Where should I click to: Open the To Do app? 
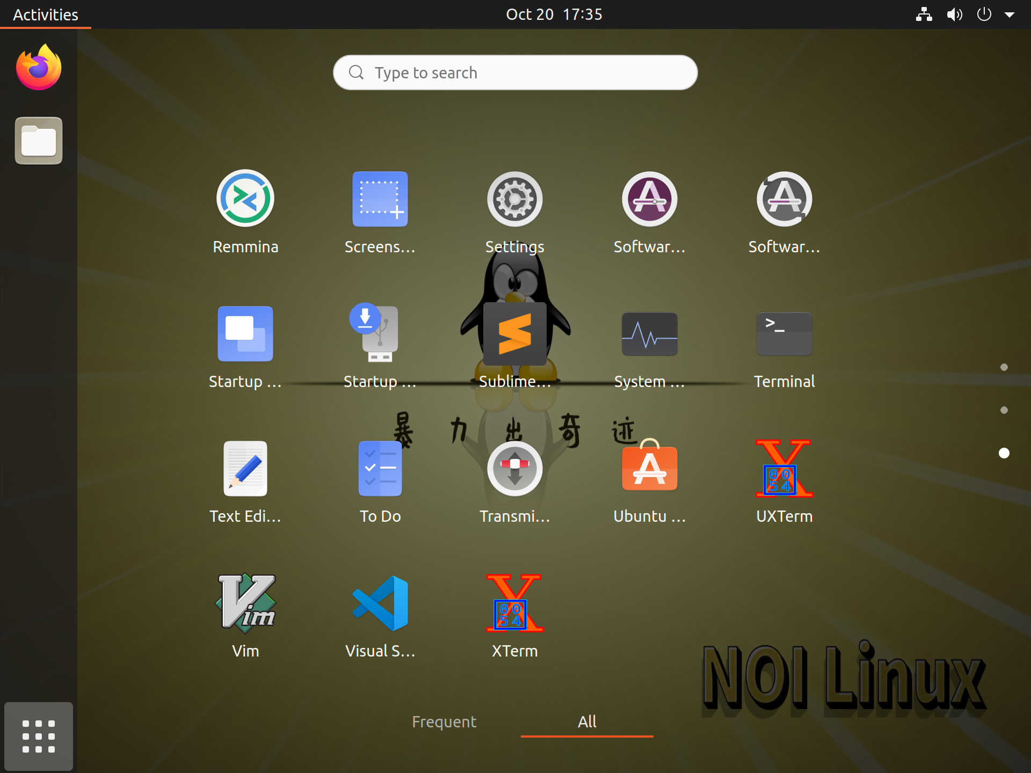(x=380, y=468)
